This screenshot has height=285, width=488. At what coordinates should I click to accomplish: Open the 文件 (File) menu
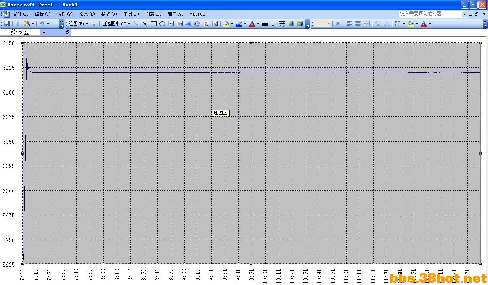(21, 14)
